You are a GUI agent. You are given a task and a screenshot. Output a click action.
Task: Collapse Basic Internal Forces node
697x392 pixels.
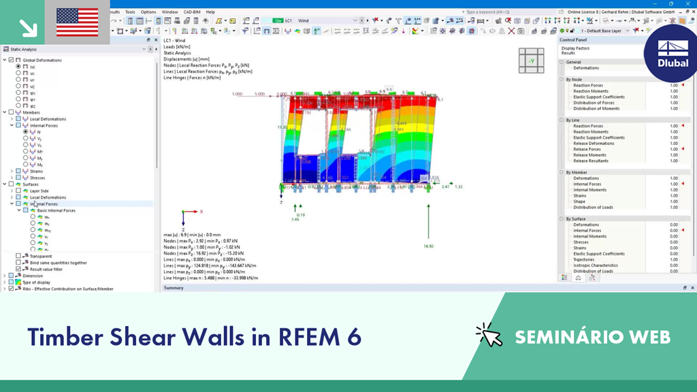[18, 210]
